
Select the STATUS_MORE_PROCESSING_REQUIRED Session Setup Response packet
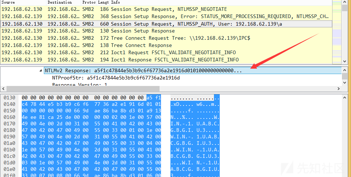[x=166, y=17]
